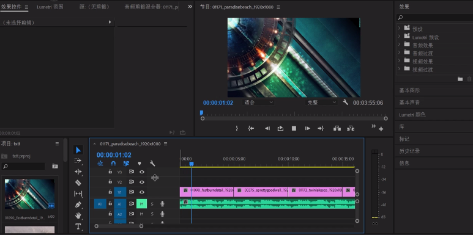Click Go to In point button
This screenshot has height=235, width=473.
[x=251, y=128]
